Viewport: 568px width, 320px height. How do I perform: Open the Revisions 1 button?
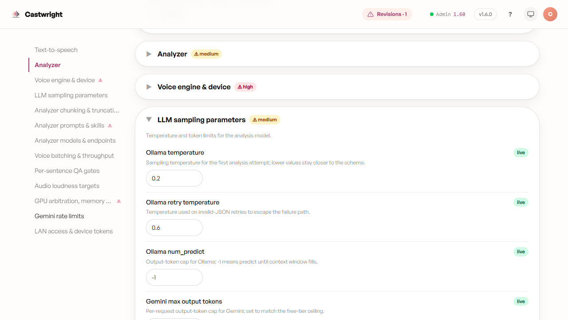click(387, 14)
